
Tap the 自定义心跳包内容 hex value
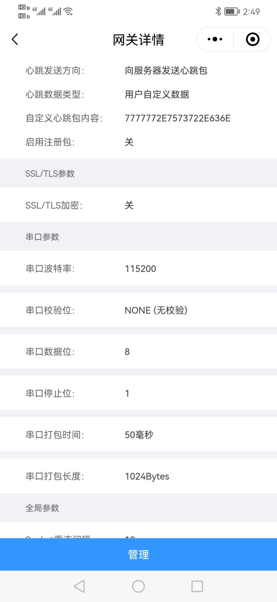click(x=178, y=118)
